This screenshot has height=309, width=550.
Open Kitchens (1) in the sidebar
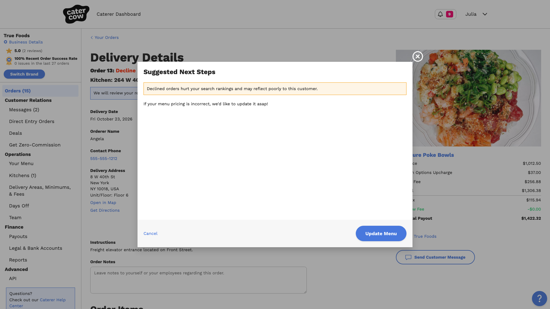[x=23, y=175]
